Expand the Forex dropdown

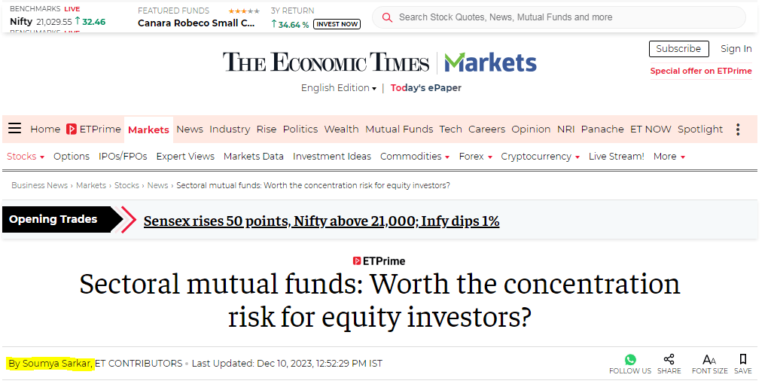click(475, 157)
